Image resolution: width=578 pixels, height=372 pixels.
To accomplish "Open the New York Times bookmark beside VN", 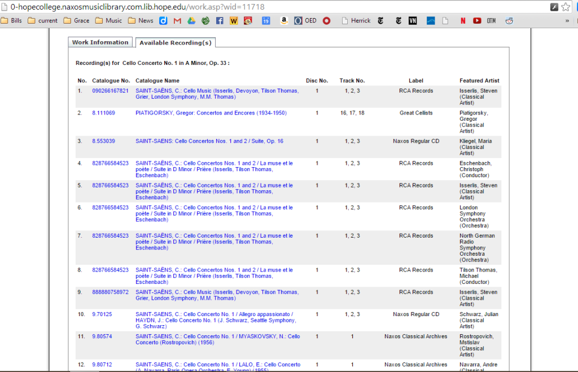I will click(399, 21).
